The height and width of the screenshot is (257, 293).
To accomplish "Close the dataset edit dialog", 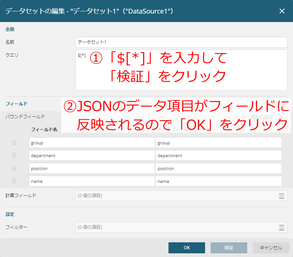I will tap(282, 11).
